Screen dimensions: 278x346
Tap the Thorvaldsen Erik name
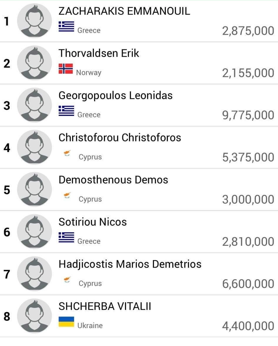[x=99, y=53]
